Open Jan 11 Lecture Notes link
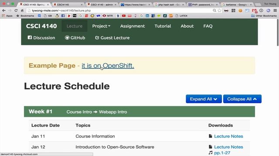The image size is (279, 156). (228, 136)
